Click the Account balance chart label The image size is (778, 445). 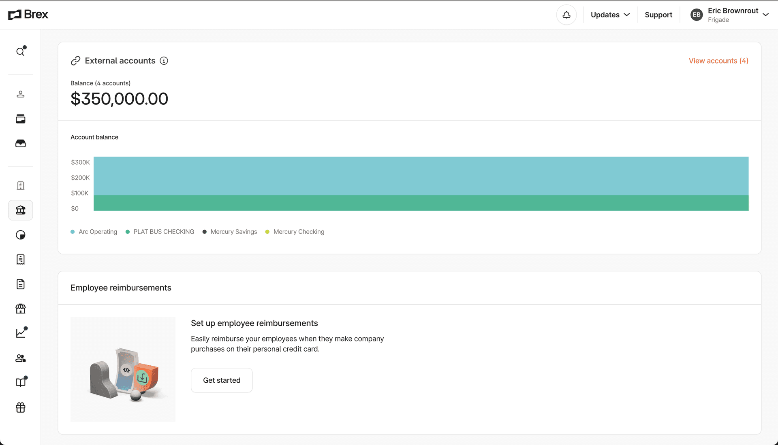pyautogui.click(x=94, y=137)
